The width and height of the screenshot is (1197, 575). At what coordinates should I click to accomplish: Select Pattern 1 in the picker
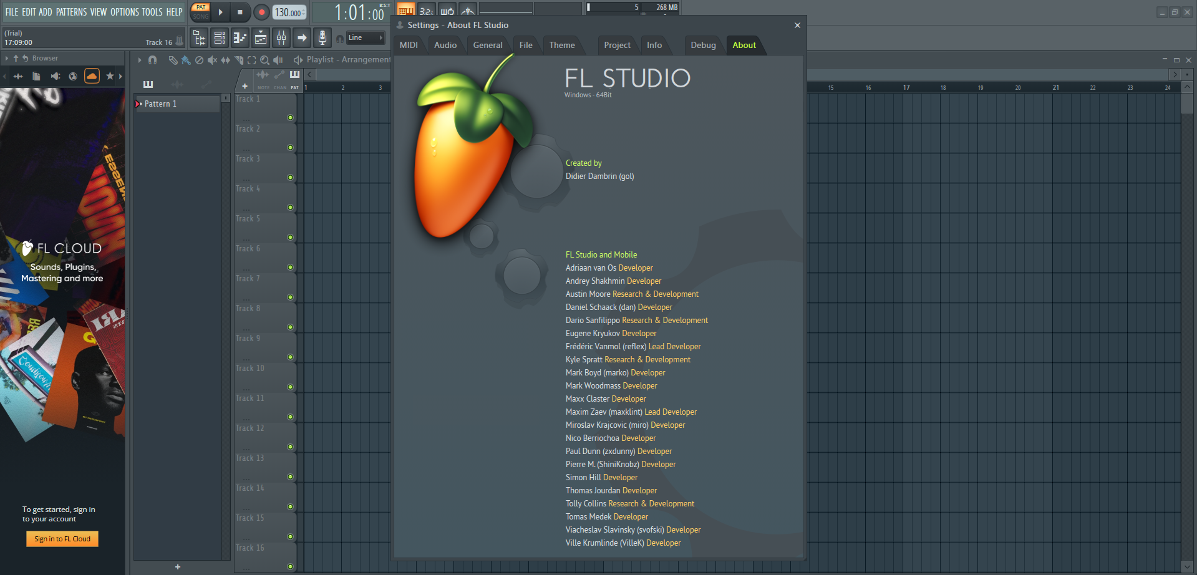click(177, 104)
